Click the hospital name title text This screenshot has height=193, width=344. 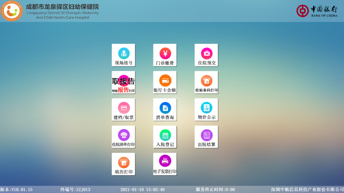(x=62, y=7)
